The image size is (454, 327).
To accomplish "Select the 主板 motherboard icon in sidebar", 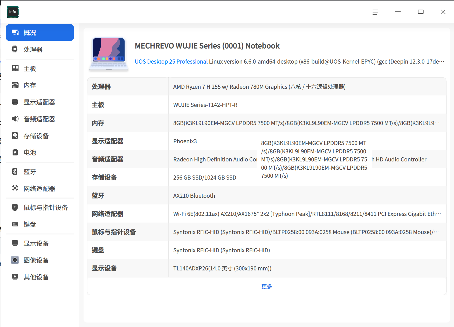I will [x=15, y=68].
